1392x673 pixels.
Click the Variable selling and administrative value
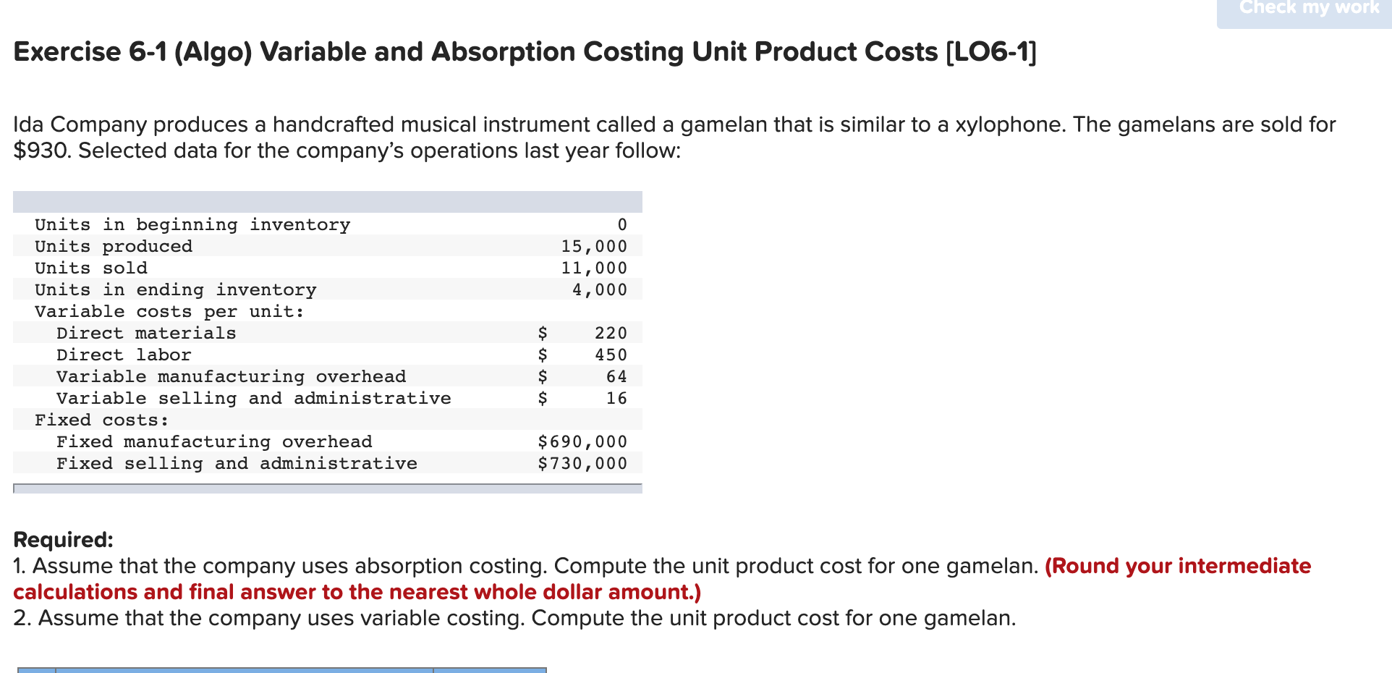point(615,398)
